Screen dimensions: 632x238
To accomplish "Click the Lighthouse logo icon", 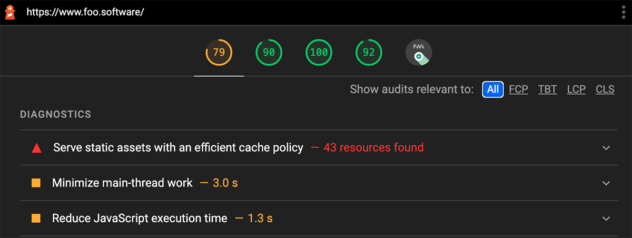I will click(x=10, y=12).
